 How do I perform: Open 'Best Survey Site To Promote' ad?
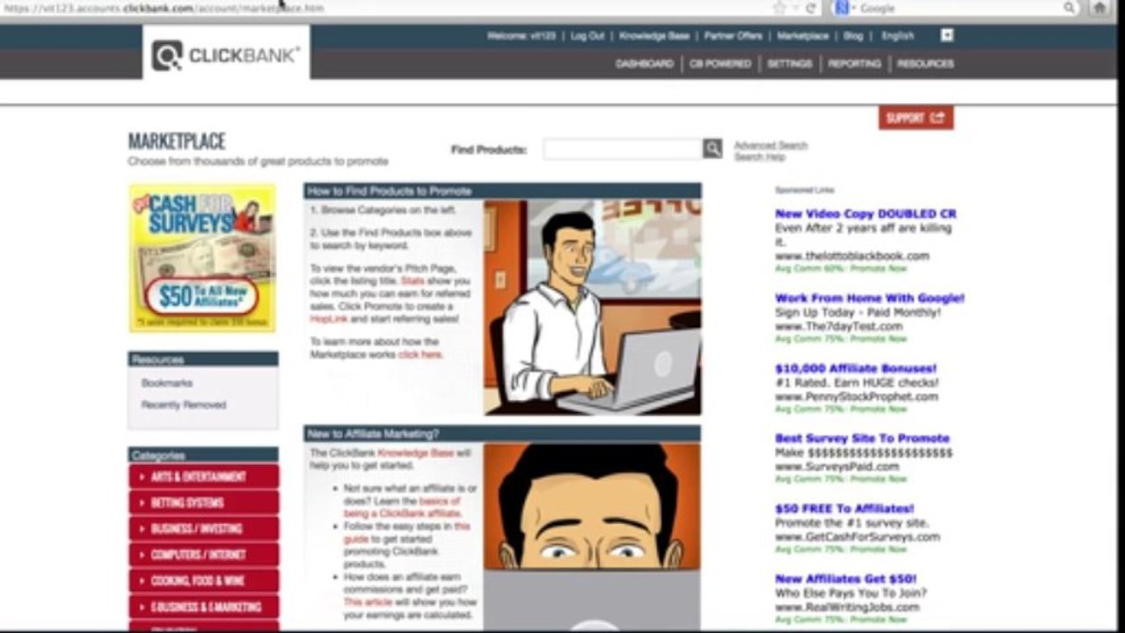tap(862, 438)
